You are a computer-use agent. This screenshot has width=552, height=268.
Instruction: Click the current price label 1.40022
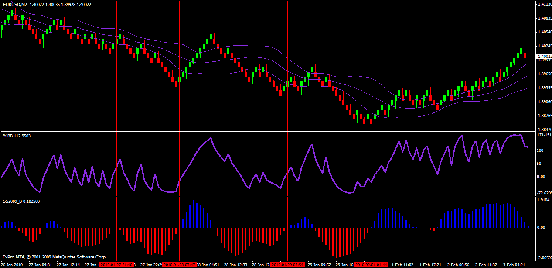(x=543, y=57)
